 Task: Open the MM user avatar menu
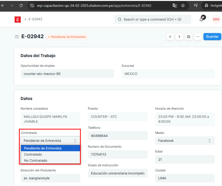216,19
